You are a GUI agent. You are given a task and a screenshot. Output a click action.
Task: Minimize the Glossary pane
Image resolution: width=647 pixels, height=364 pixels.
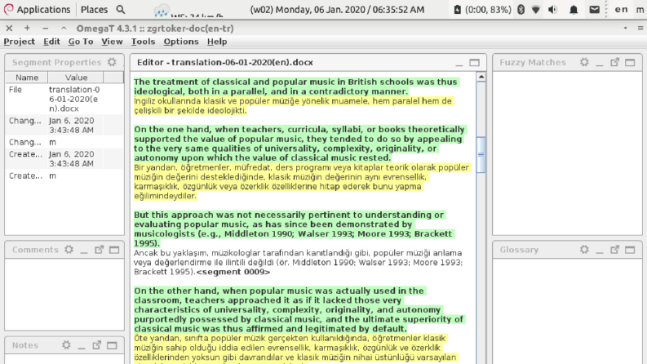coord(600,250)
